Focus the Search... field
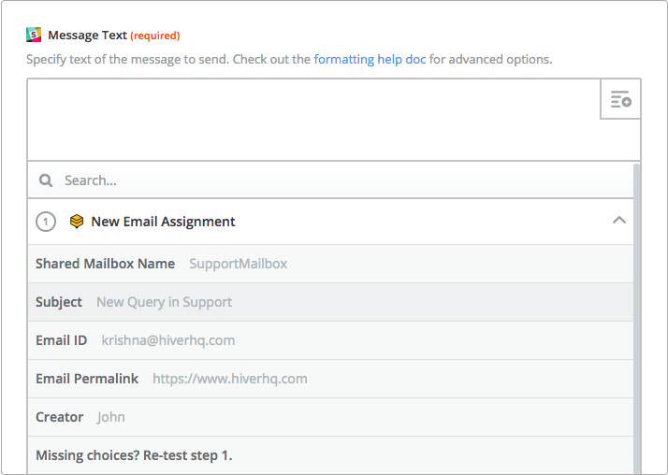The height and width of the screenshot is (475, 668). click(330, 180)
